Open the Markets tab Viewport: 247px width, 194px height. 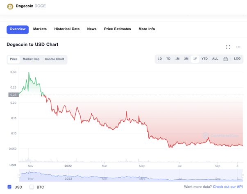40,29
